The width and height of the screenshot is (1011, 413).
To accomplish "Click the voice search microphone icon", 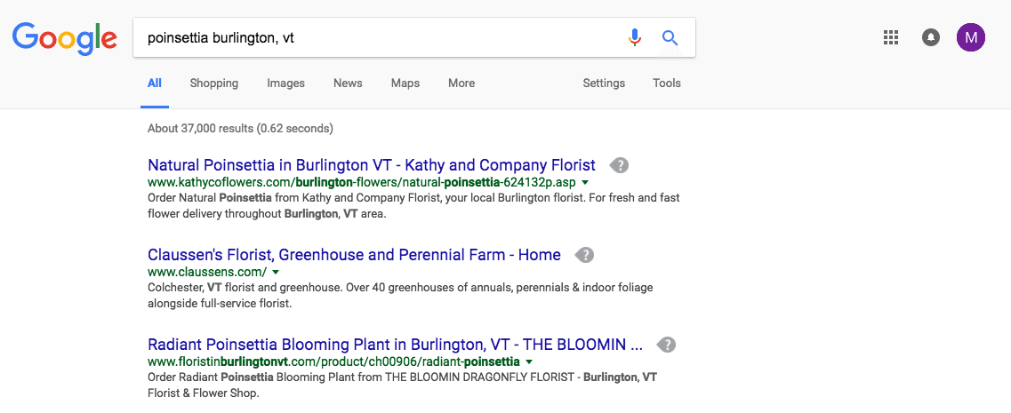I will [634, 37].
